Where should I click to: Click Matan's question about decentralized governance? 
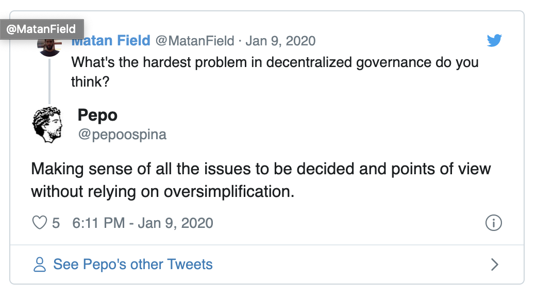[x=275, y=72]
